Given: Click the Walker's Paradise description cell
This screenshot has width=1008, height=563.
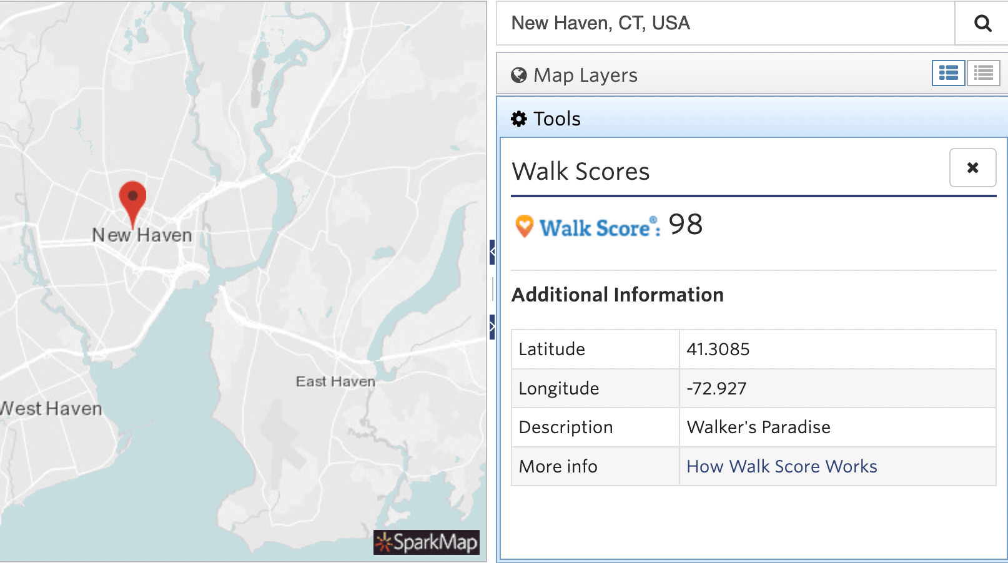Looking at the screenshot, I should click(x=758, y=427).
